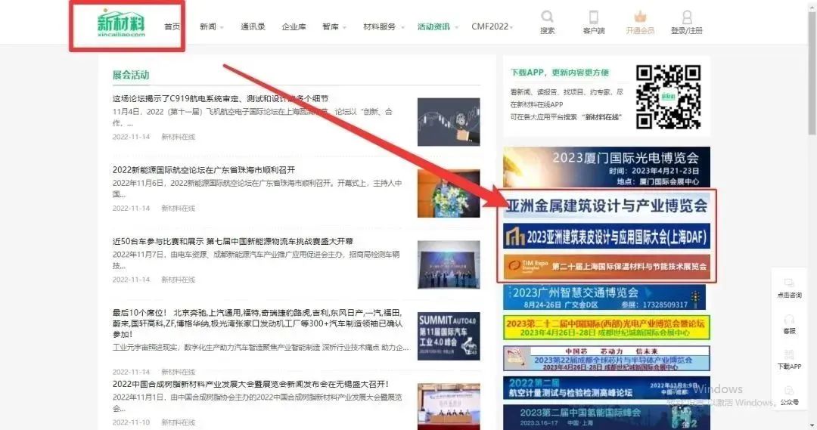Open the C919航电系统 forum article title
817x430 pixels.
220,98
